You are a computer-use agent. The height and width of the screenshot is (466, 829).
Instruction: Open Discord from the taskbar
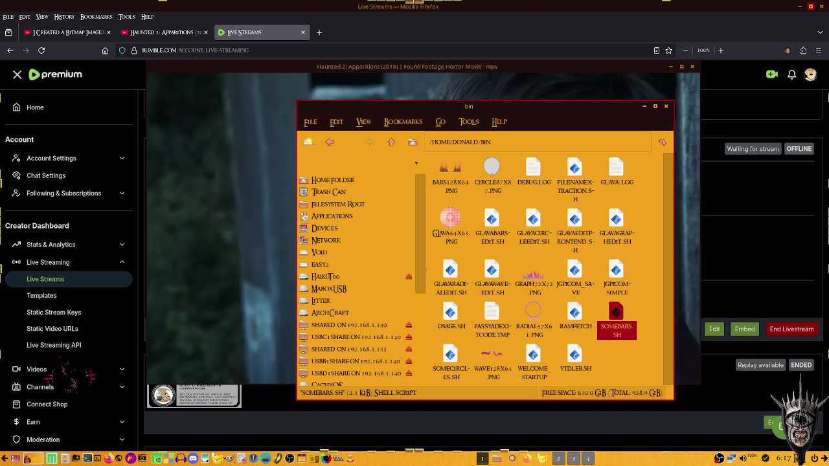pyautogui.click(x=193, y=458)
